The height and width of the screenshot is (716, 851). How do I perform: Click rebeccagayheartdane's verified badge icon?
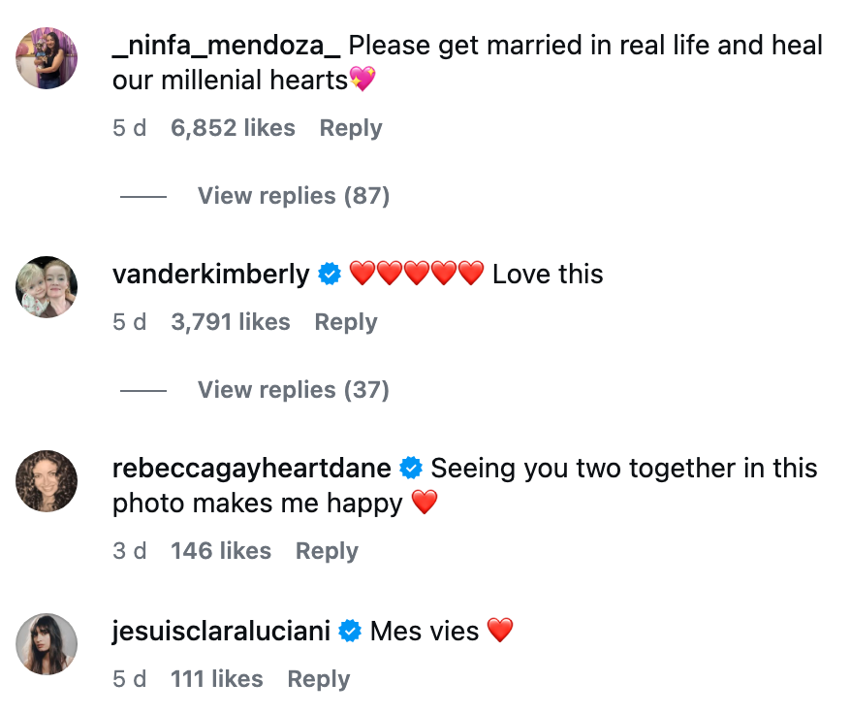[x=411, y=469]
